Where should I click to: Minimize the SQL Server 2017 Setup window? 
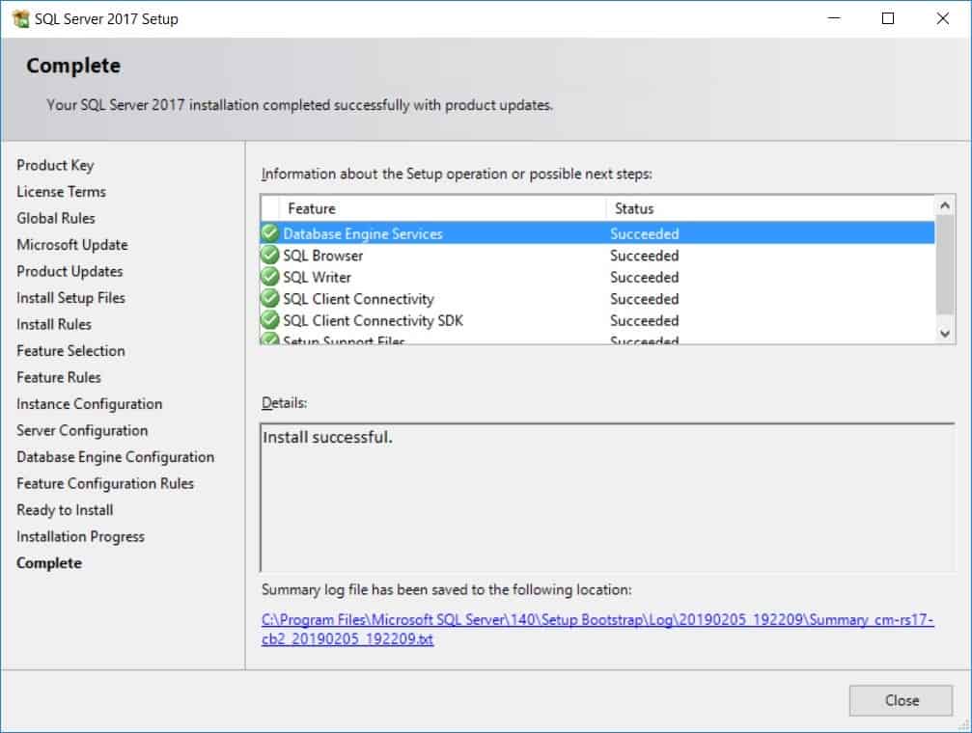834,18
